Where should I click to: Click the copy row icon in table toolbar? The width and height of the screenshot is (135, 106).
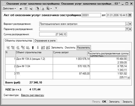(x=13, y=47)
